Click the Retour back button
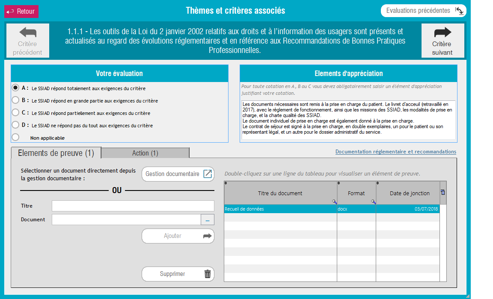This screenshot has height=299, width=493. (21, 12)
